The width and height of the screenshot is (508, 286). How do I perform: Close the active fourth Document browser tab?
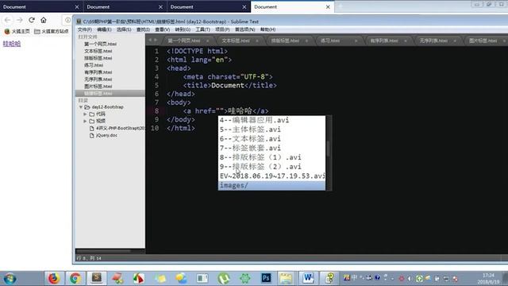point(328,7)
